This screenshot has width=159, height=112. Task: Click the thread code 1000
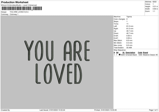tap(140, 55)
